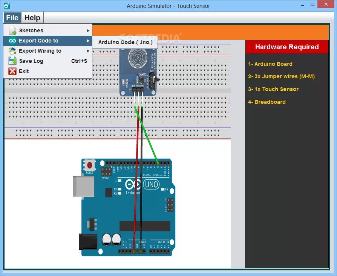Click the Hardware Required header
The image size is (337, 276).
(287, 47)
